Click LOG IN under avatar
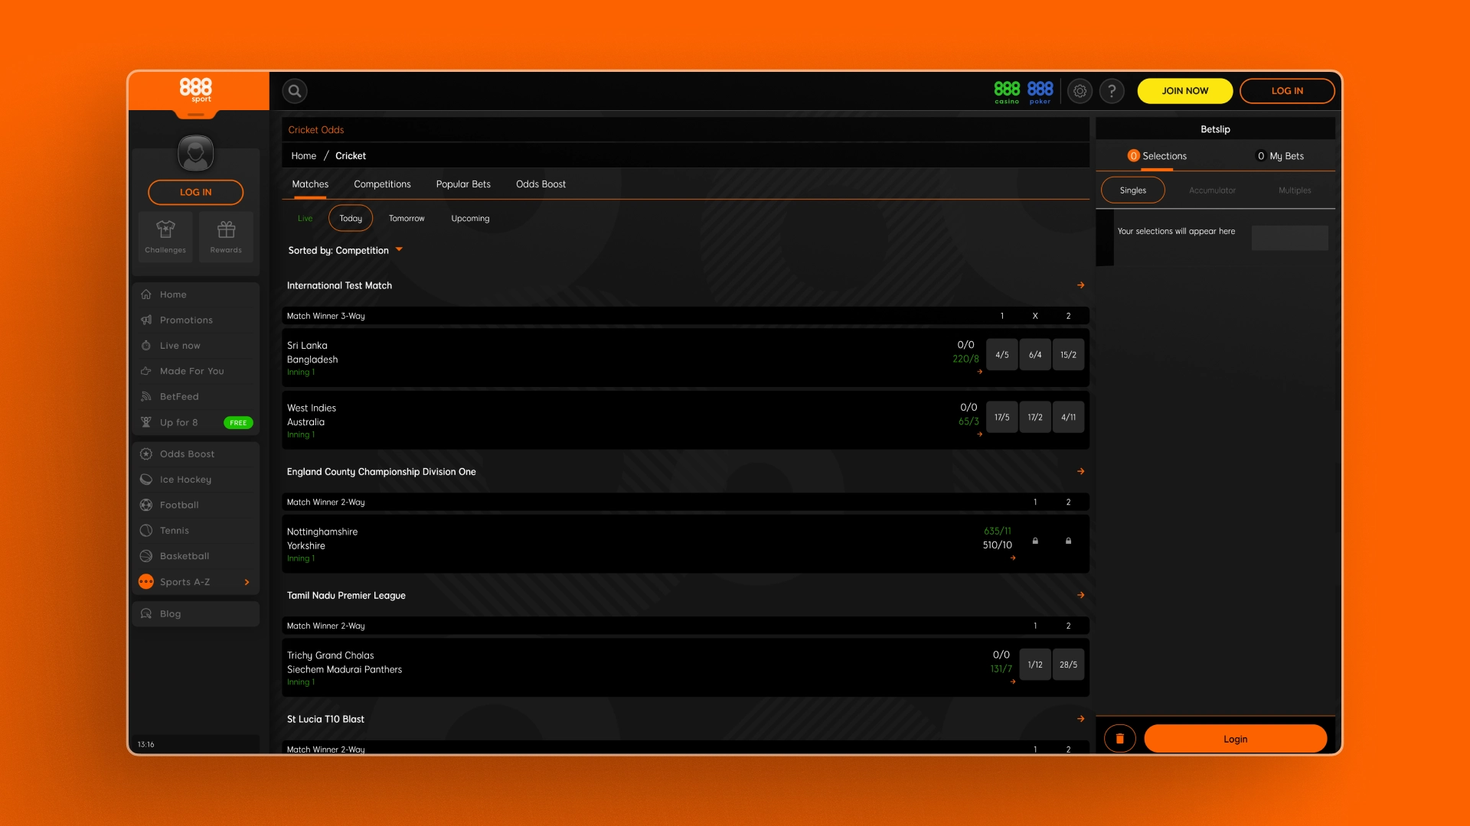 coord(195,193)
